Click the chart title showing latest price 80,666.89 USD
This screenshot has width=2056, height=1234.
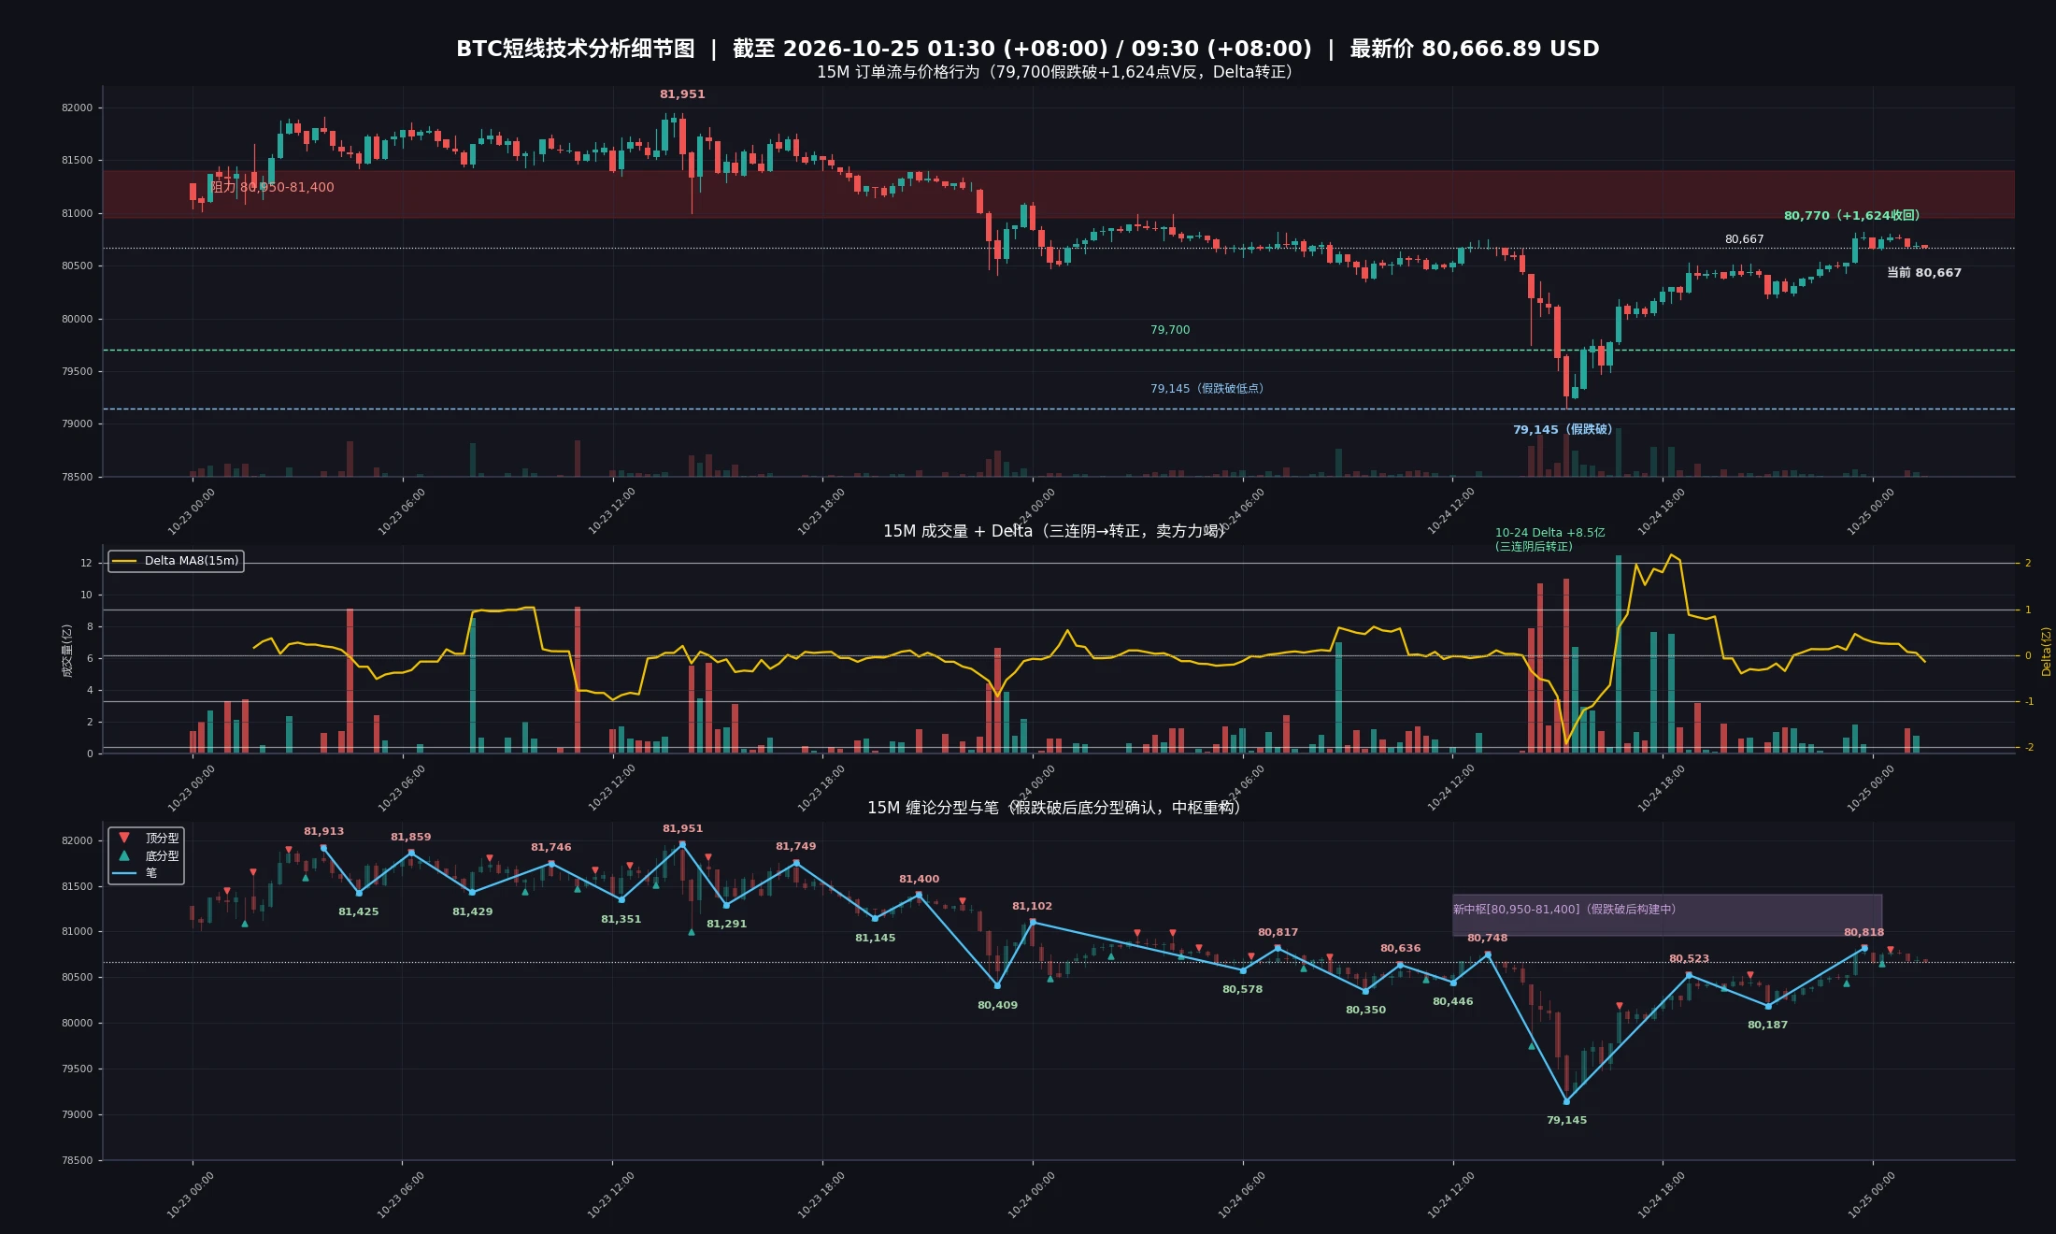(x=1028, y=49)
